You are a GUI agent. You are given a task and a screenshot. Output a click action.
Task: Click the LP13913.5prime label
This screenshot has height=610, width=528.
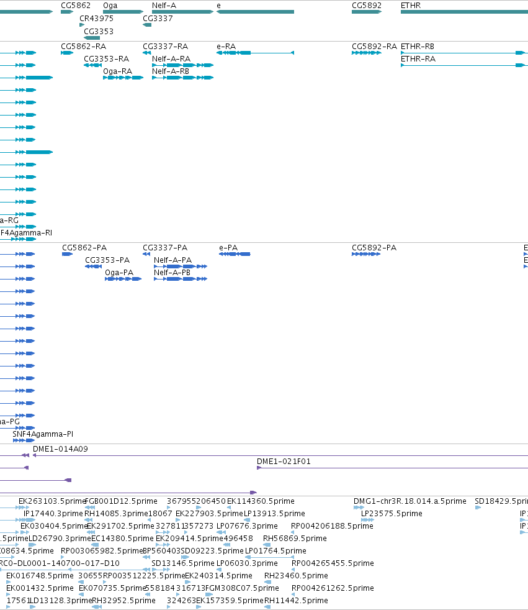pyautogui.click(x=274, y=514)
